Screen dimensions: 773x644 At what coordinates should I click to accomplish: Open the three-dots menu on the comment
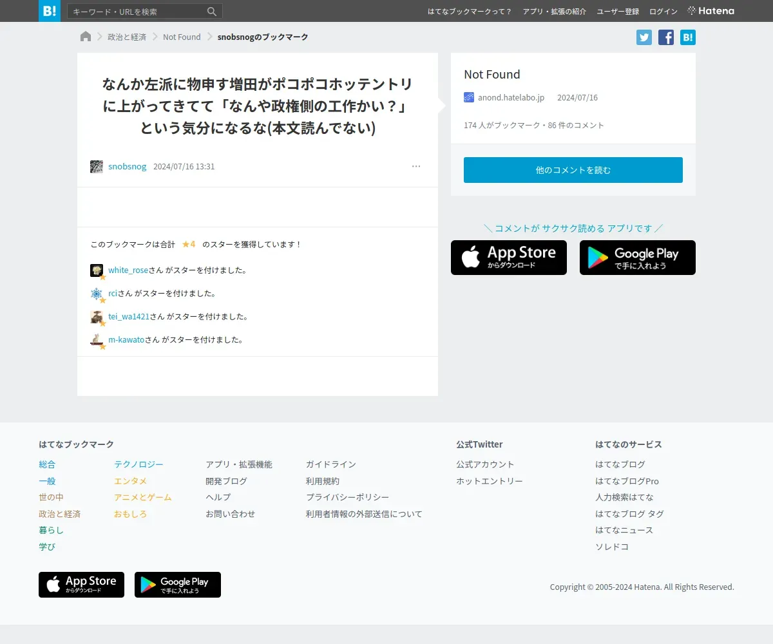tap(416, 166)
